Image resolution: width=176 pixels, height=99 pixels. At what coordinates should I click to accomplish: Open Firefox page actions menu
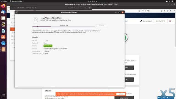pos(143,11)
